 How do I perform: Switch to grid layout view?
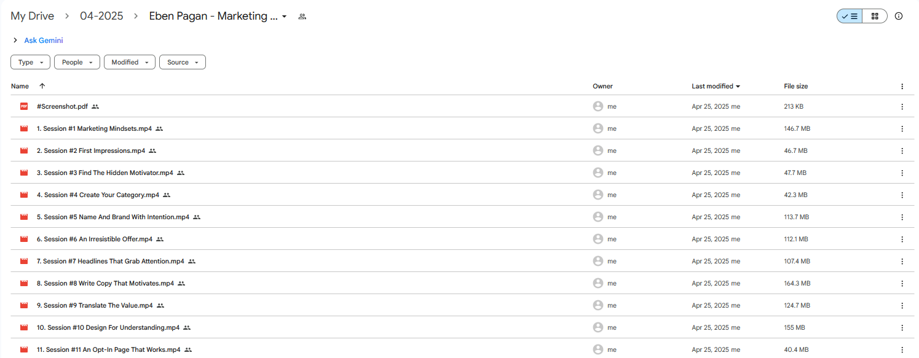[875, 17]
